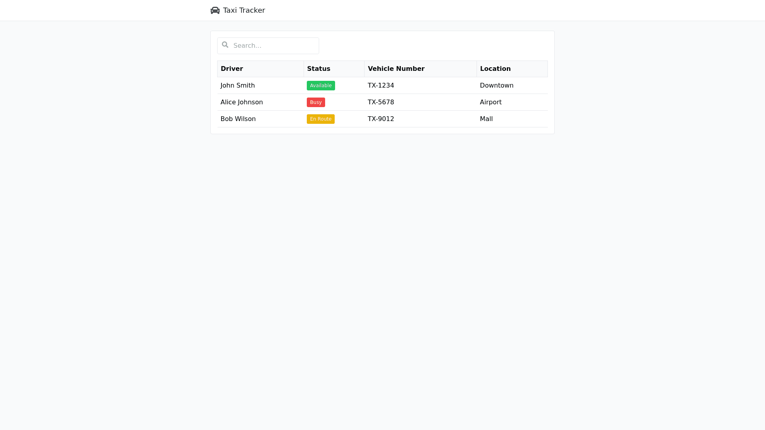The width and height of the screenshot is (765, 430).
Task: Click the green Available status badge
Action: (x=321, y=86)
